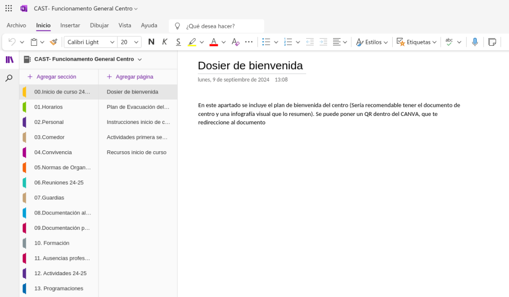The width and height of the screenshot is (509, 297).
Task: Toggle italic text formatting
Action: 165,42
